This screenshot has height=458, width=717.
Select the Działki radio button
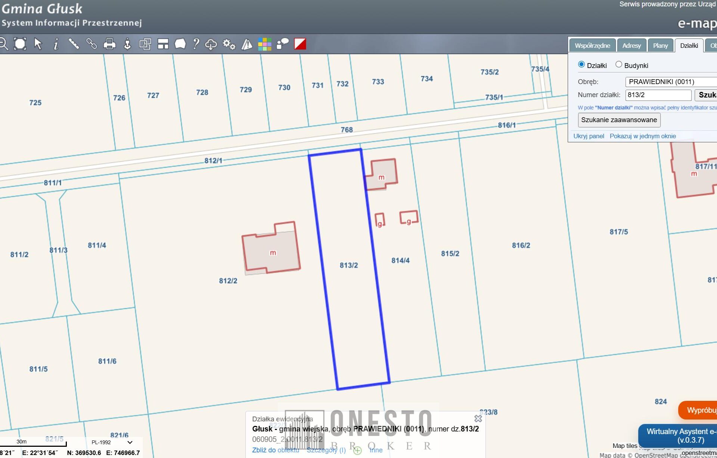tap(581, 65)
